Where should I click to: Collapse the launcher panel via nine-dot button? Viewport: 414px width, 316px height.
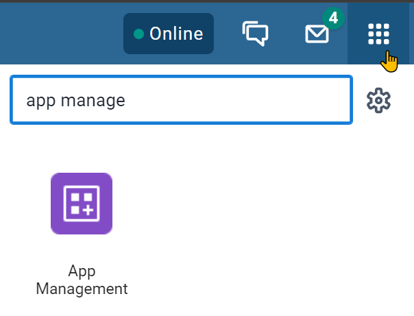click(378, 34)
